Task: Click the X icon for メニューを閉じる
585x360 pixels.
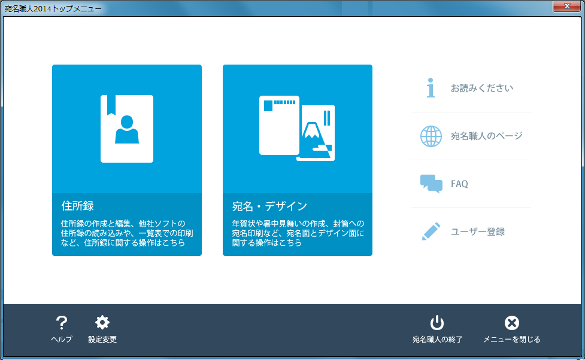Action: pyautogui.click(x=512, y=323)
